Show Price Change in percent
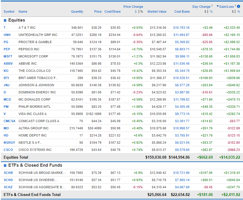 click(142, 11)
